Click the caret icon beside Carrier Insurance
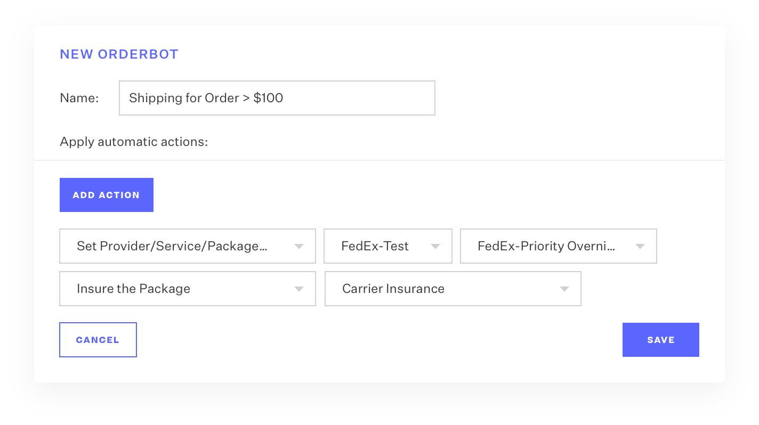This screenshot has height=425, width=759. pyautogui.click(x=564, y=289)
